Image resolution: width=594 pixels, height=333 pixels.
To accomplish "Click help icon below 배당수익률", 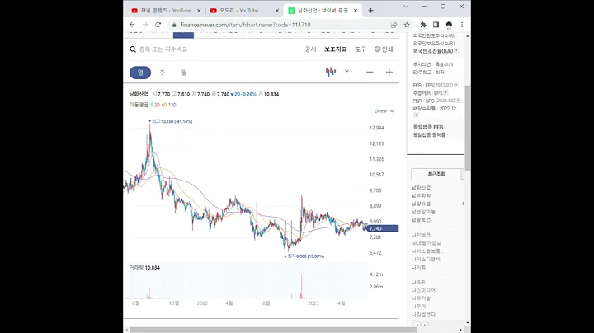I will [416, 115].
